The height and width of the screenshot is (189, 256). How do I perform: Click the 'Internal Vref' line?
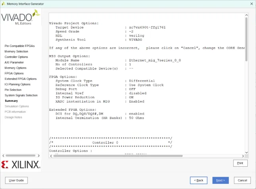tap(101, 93)
